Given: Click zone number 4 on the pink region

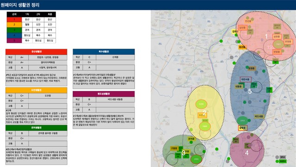Looking at the screenshot, I should pos(247,153).
